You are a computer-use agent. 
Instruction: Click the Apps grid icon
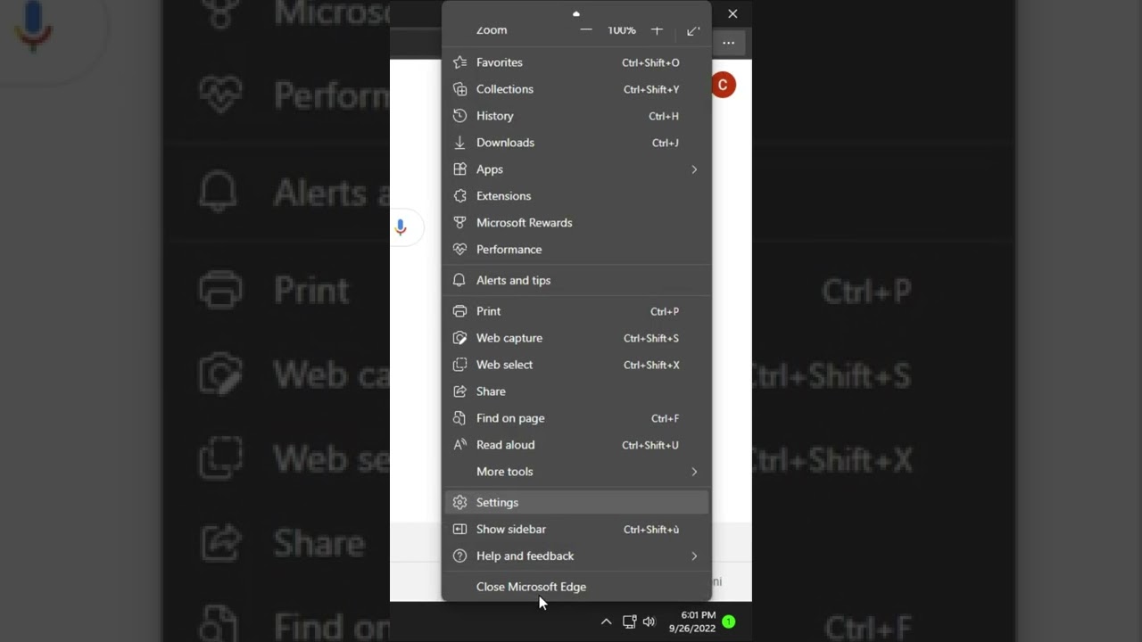pos(459,169)
